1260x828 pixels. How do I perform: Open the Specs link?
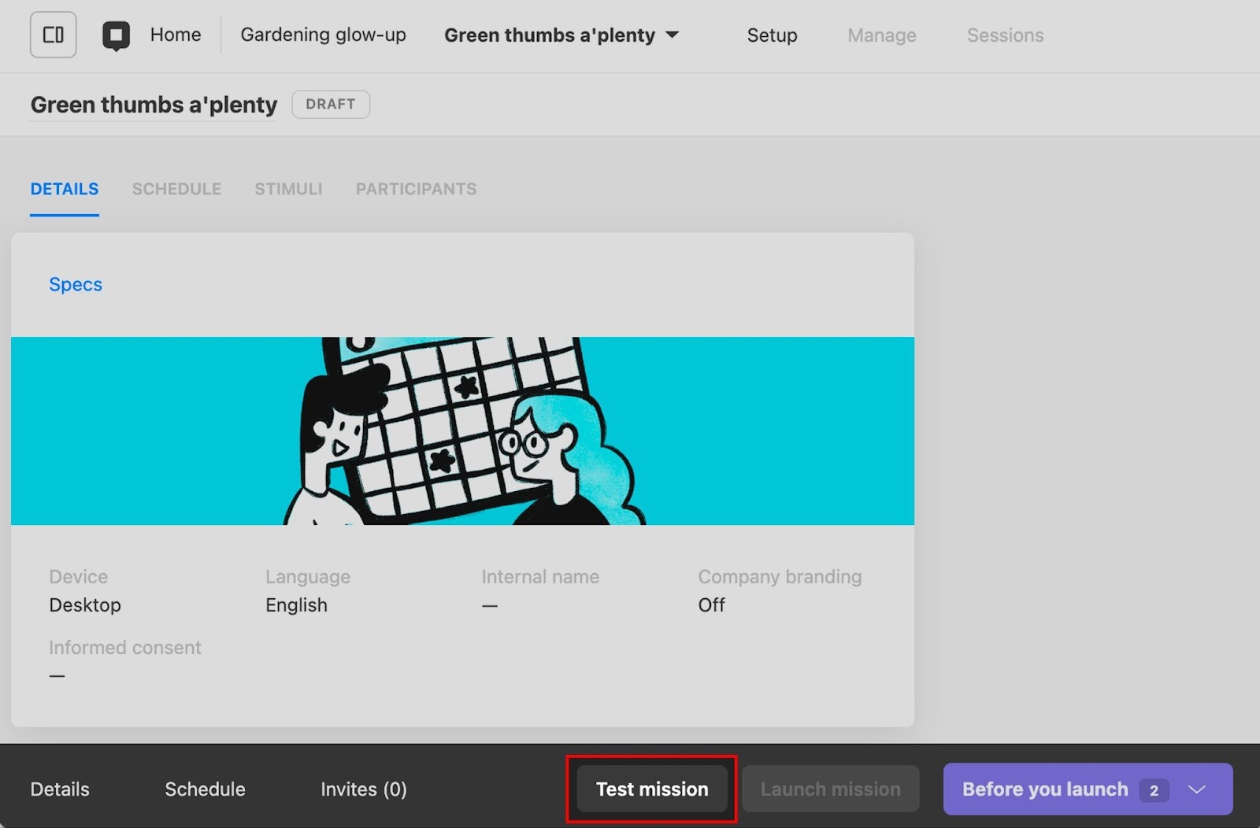pyautogui.click(x=76, y=284)
